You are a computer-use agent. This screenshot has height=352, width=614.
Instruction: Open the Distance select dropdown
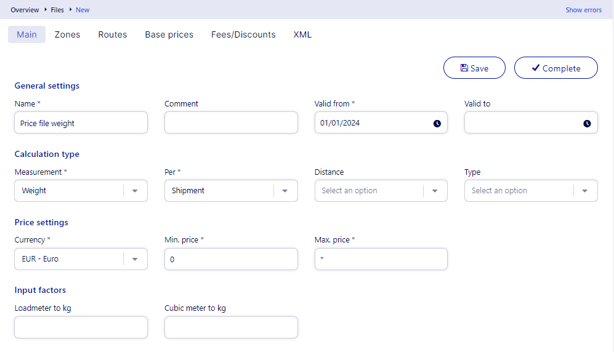[435, 191]
